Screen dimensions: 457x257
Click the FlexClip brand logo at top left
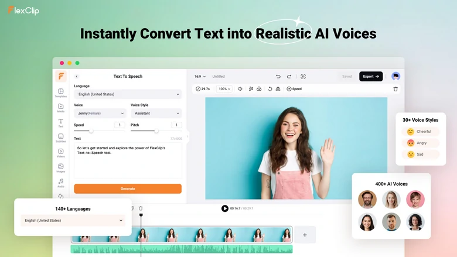pyautogui.click(x=23, y=11)
